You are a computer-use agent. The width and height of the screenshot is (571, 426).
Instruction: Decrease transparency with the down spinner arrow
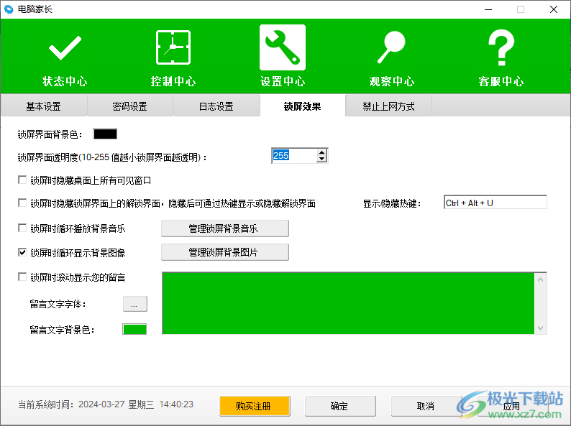pos(321,159)
